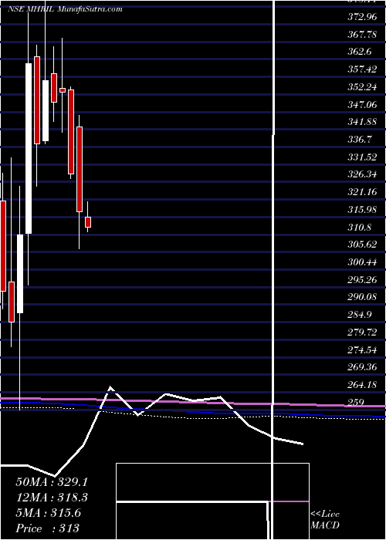Click the 321.16 price axis label
Viewport: 386px width, 540px height.
tap(362, 192)
